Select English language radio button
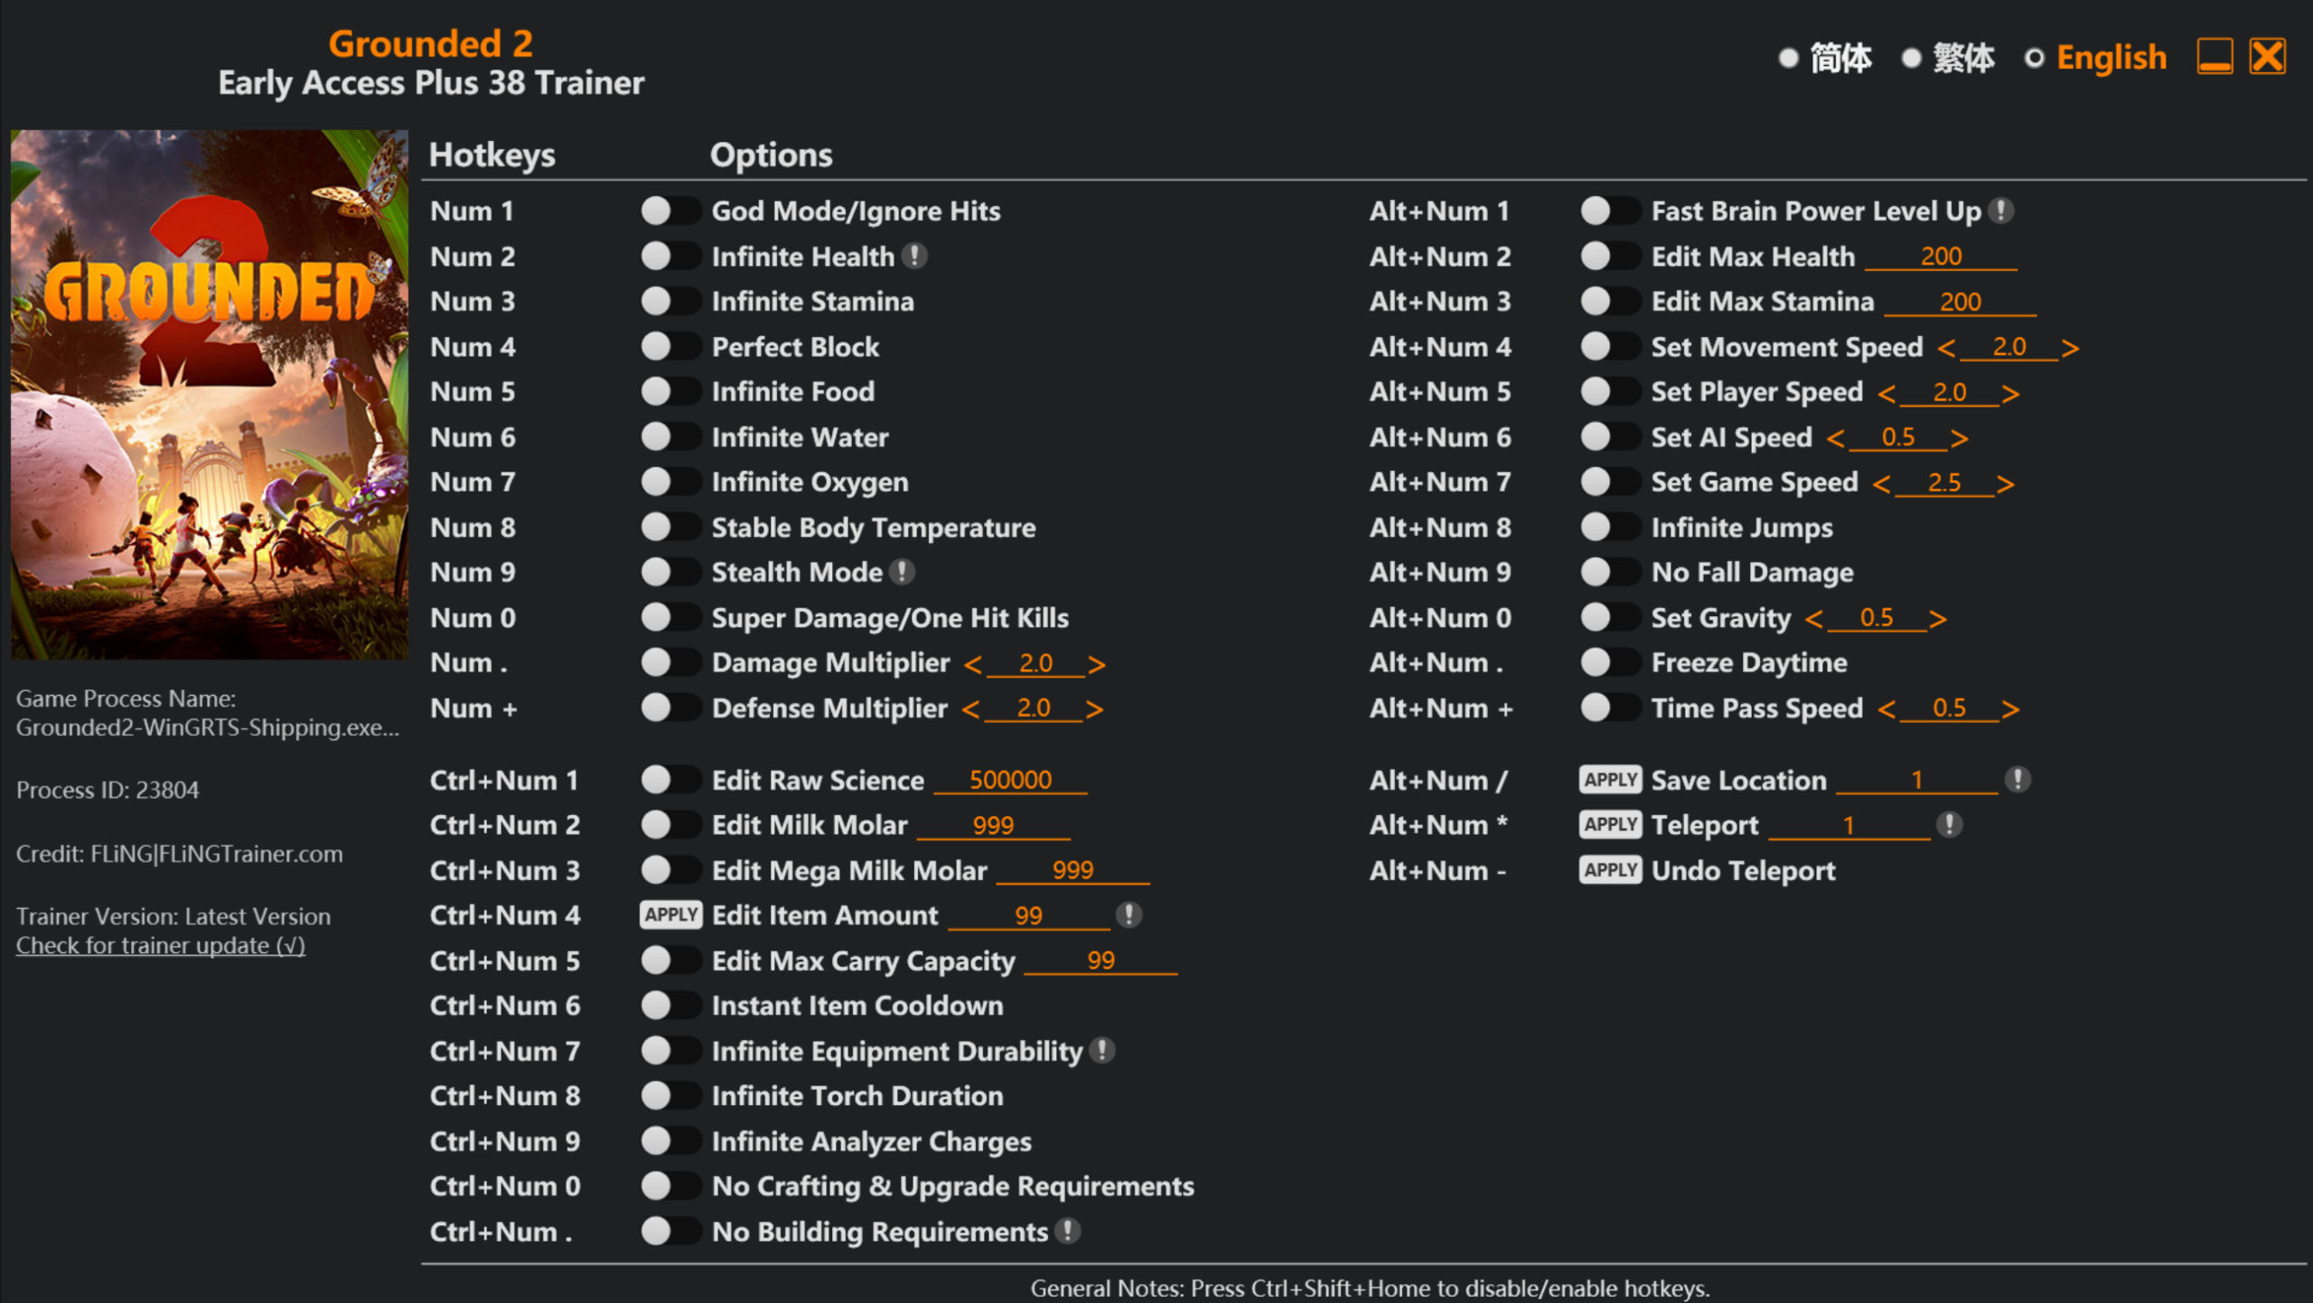Viewport: 2313px width, 1303px height. pyautogui.click(x=2034, y=58)
